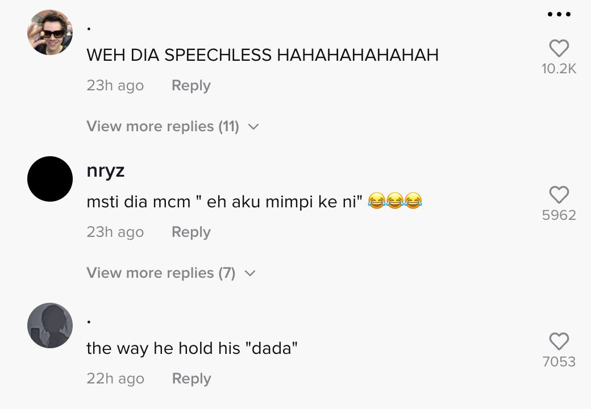
Task: Tap the heart on nryz's comment
Action: tap(559, 195)
